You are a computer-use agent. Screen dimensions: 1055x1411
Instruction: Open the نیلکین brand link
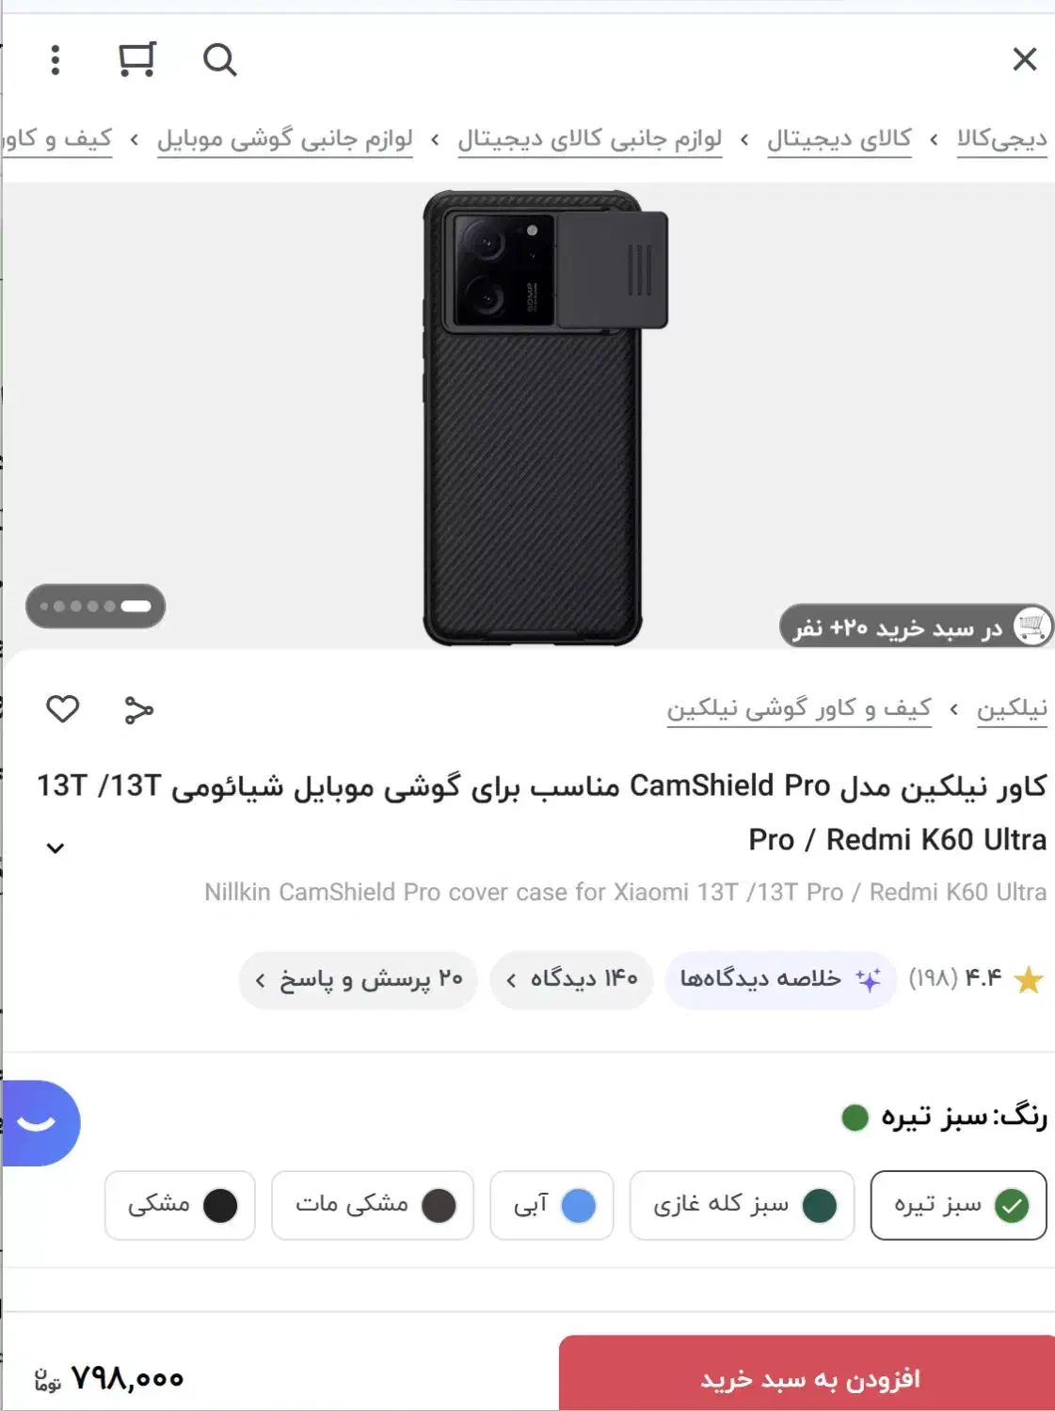coord(1012,708)
